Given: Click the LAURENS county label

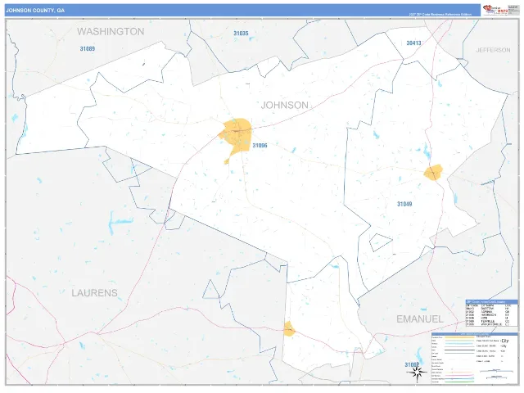Looking at the screenshot, I should 95,293.
